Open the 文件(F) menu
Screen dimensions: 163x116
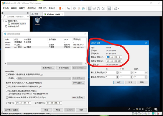point(6,8)
